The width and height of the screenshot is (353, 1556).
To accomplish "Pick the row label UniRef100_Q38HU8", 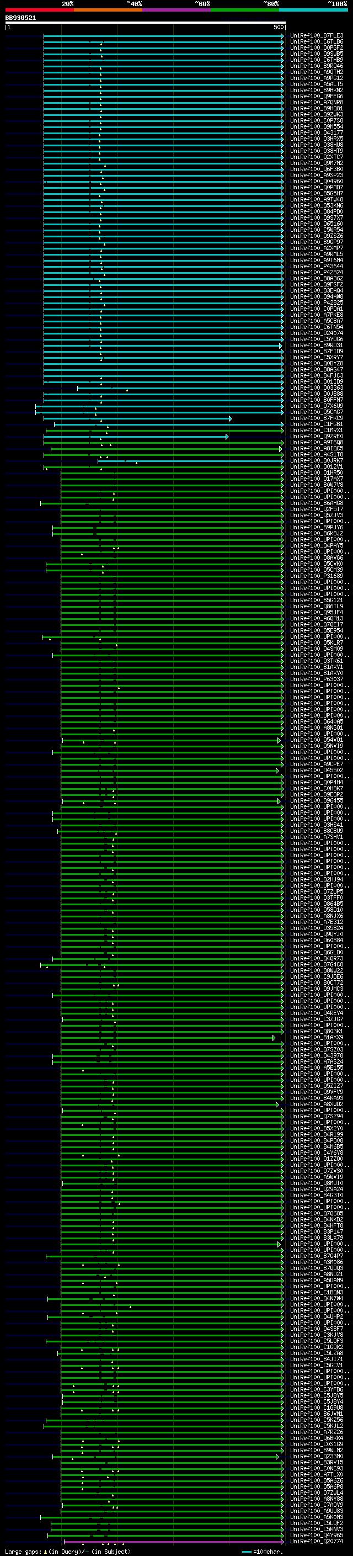I will 316,145.
